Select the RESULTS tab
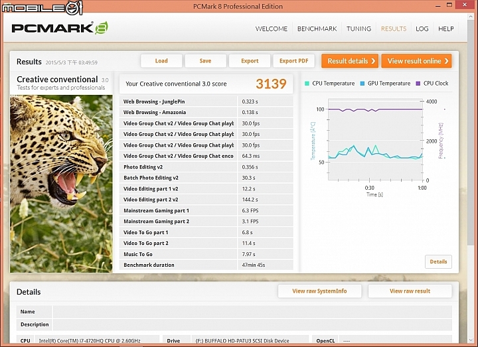Viewport: 478px width, 347px height. (x=394, y=29)
